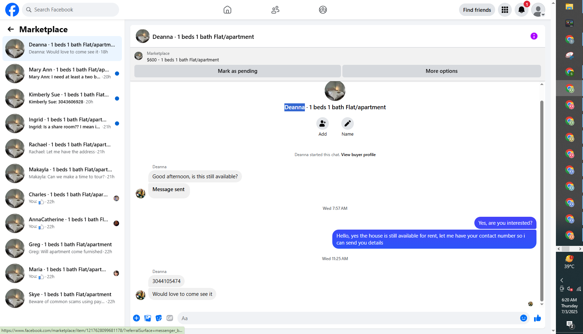Click the Add people icon

[x=323, y=123]
